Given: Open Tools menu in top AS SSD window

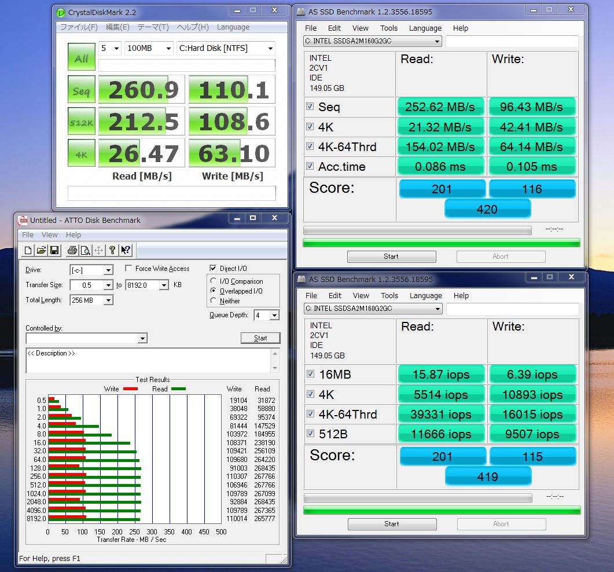Looking at the screenshot, I should pyautogui.click(x=389, y=28).
